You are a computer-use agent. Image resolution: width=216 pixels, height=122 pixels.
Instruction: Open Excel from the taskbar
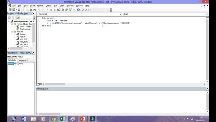click(x=63, y=119)
